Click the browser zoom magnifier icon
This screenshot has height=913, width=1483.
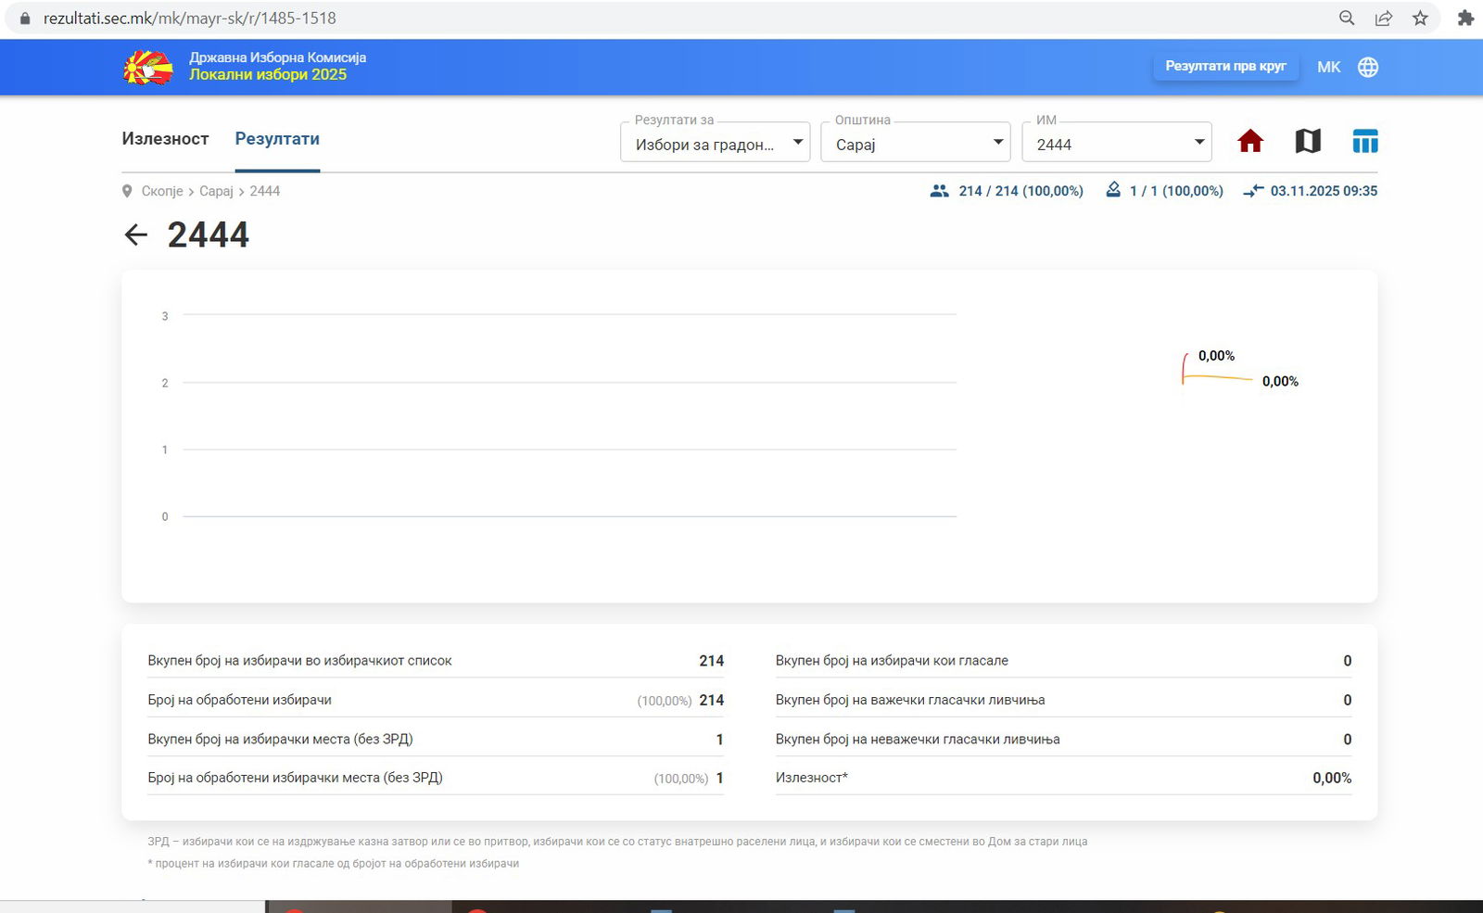click(1347, 18)
